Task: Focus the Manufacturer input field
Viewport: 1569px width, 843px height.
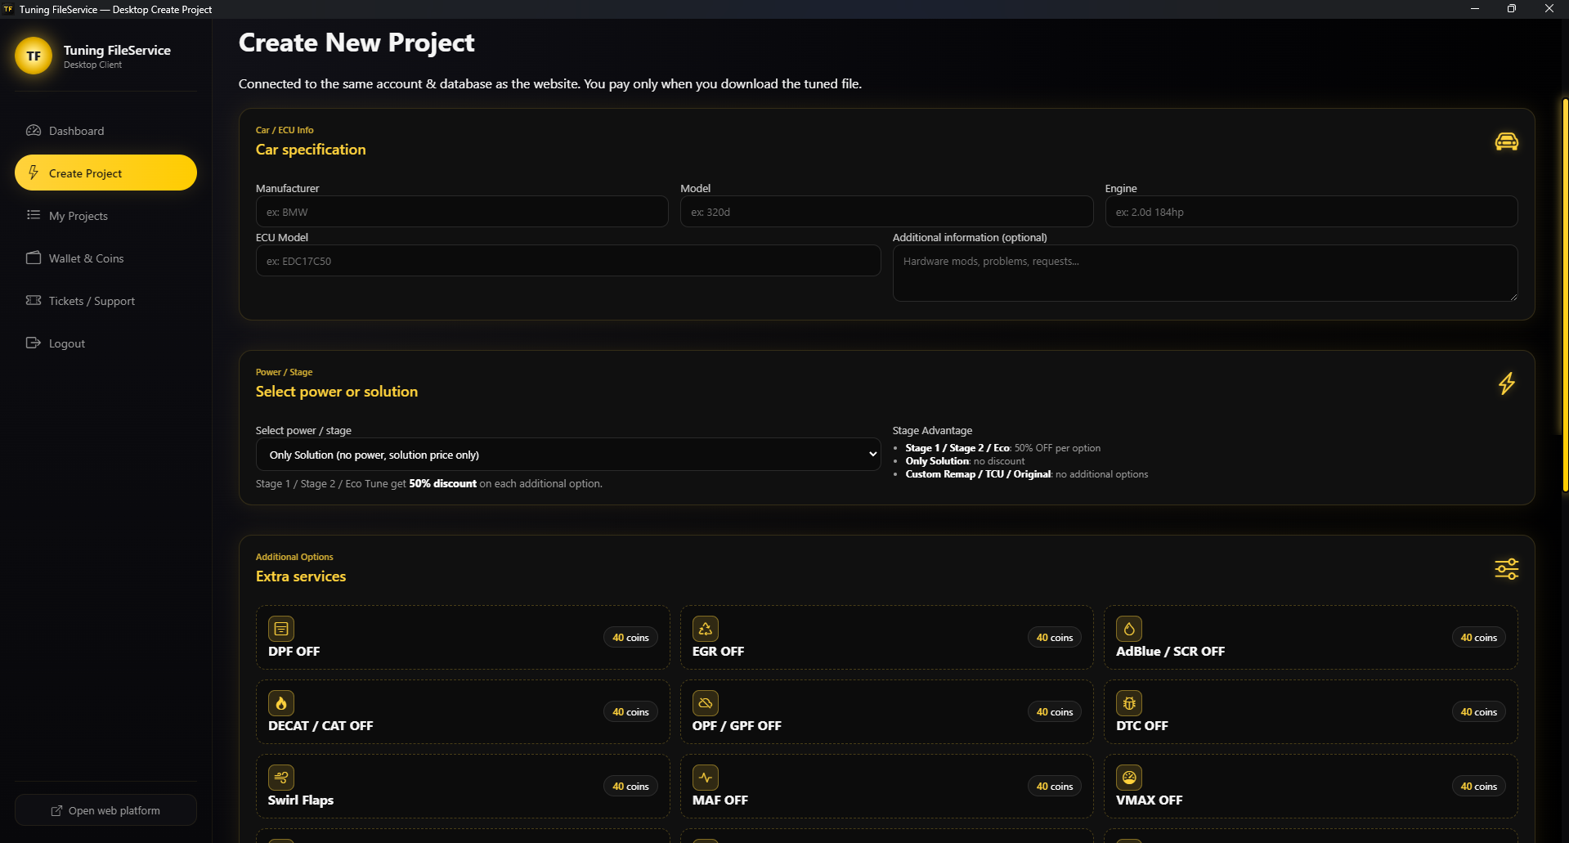Action: coord(461,212)
